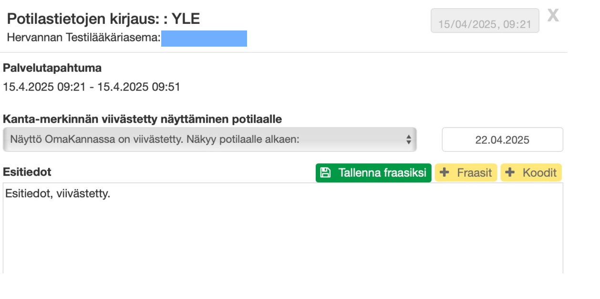Click the Esitiedot section label

[27, 171]
